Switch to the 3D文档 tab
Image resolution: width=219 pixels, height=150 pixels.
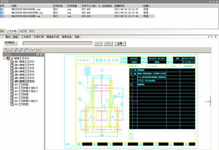tap(23, 31)
